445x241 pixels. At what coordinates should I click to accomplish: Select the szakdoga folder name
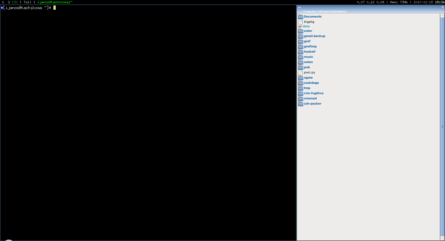pyautogui.click(x=311, y=83)
